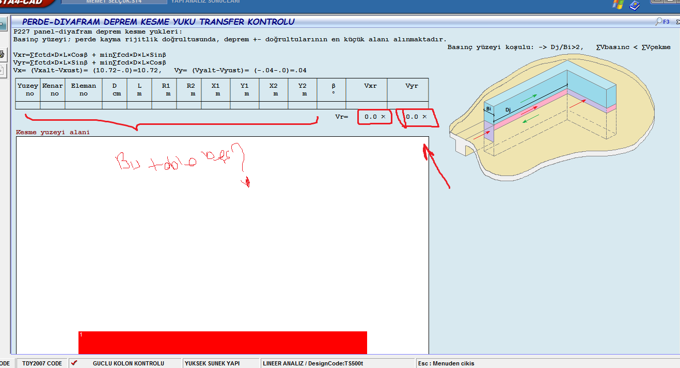
Task: Click the red shear surface rectangle
Action: coord(223,342)
